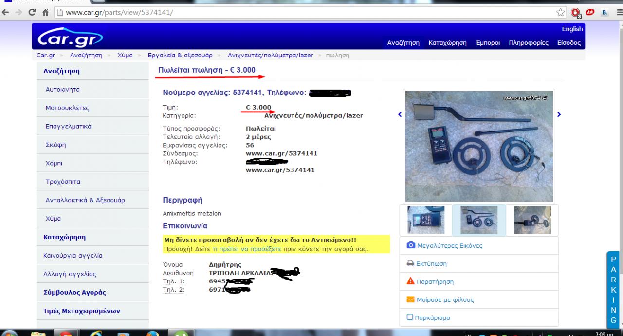This screenshot has height=336, width=623.
Task: Click the 'τι πρέπει να προσέξετε' link
Action: 247,249
